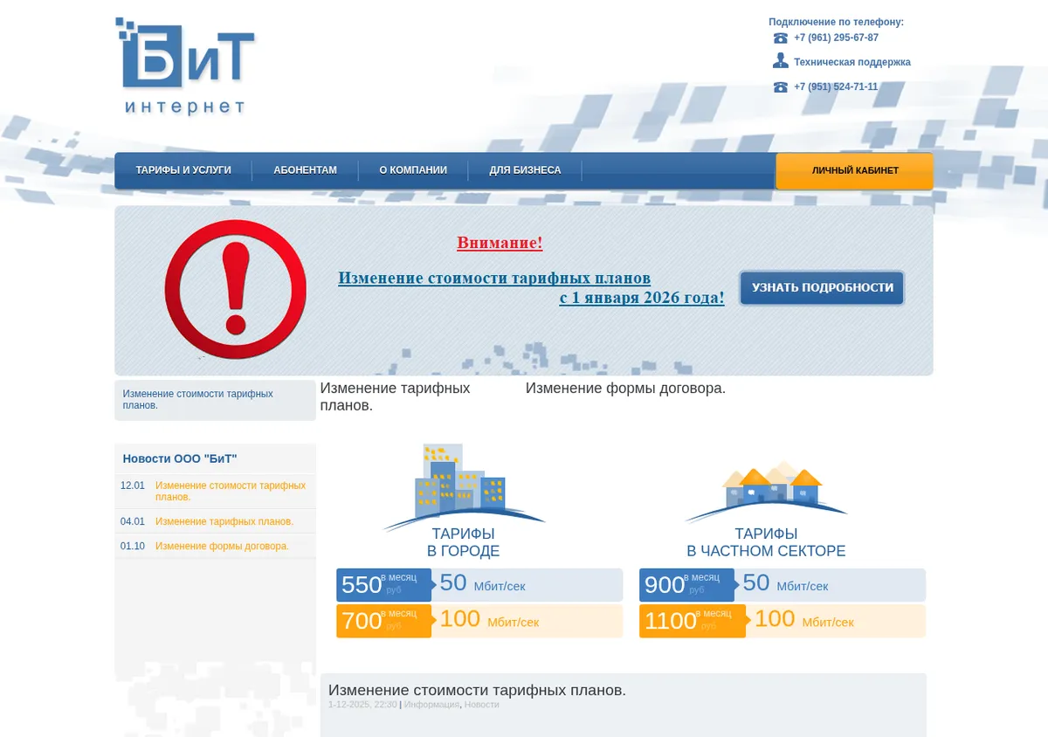The width and height of the screenshot is (1048, 737).
Task: Open news link Изменение формы договора
Action: [222, 546]
